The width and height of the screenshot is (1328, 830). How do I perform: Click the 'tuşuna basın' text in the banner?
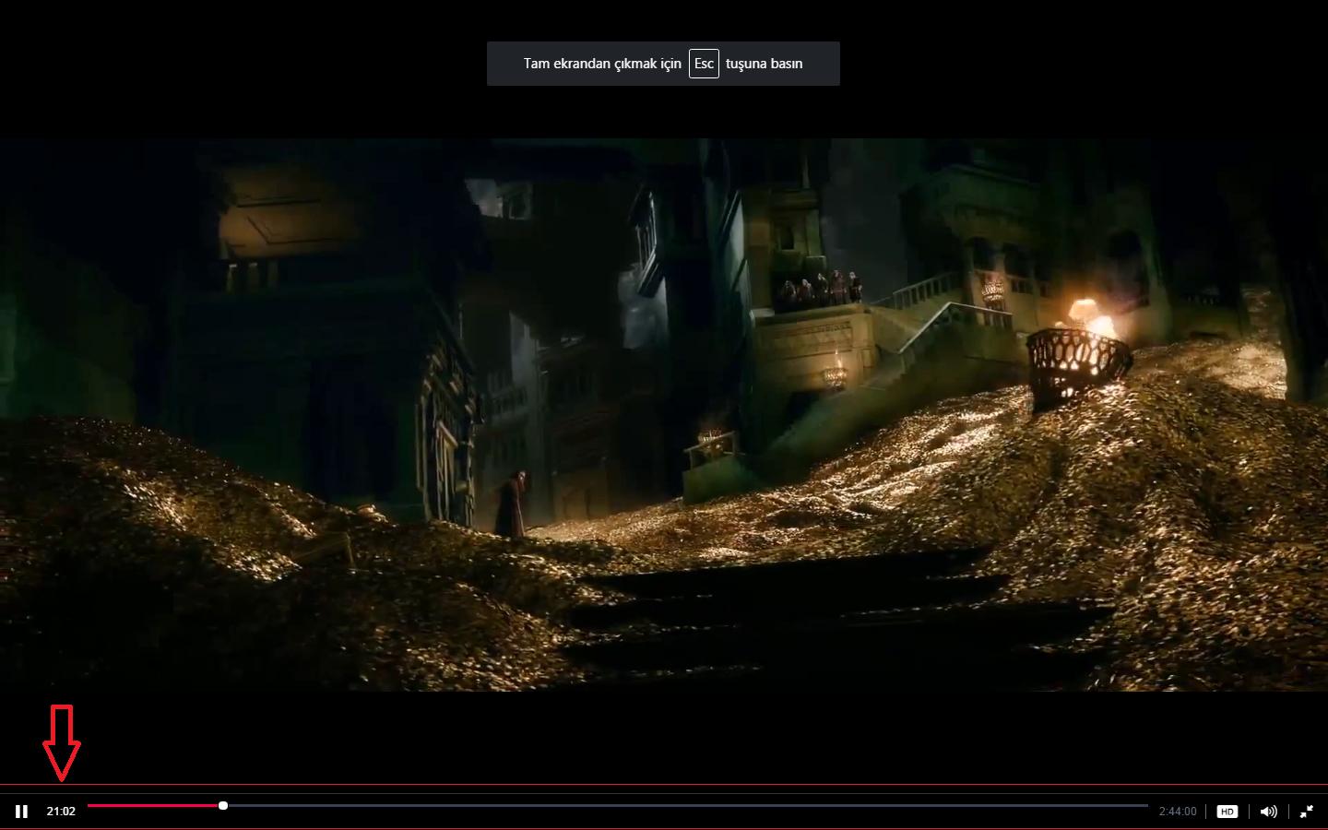tap(764, 64)
